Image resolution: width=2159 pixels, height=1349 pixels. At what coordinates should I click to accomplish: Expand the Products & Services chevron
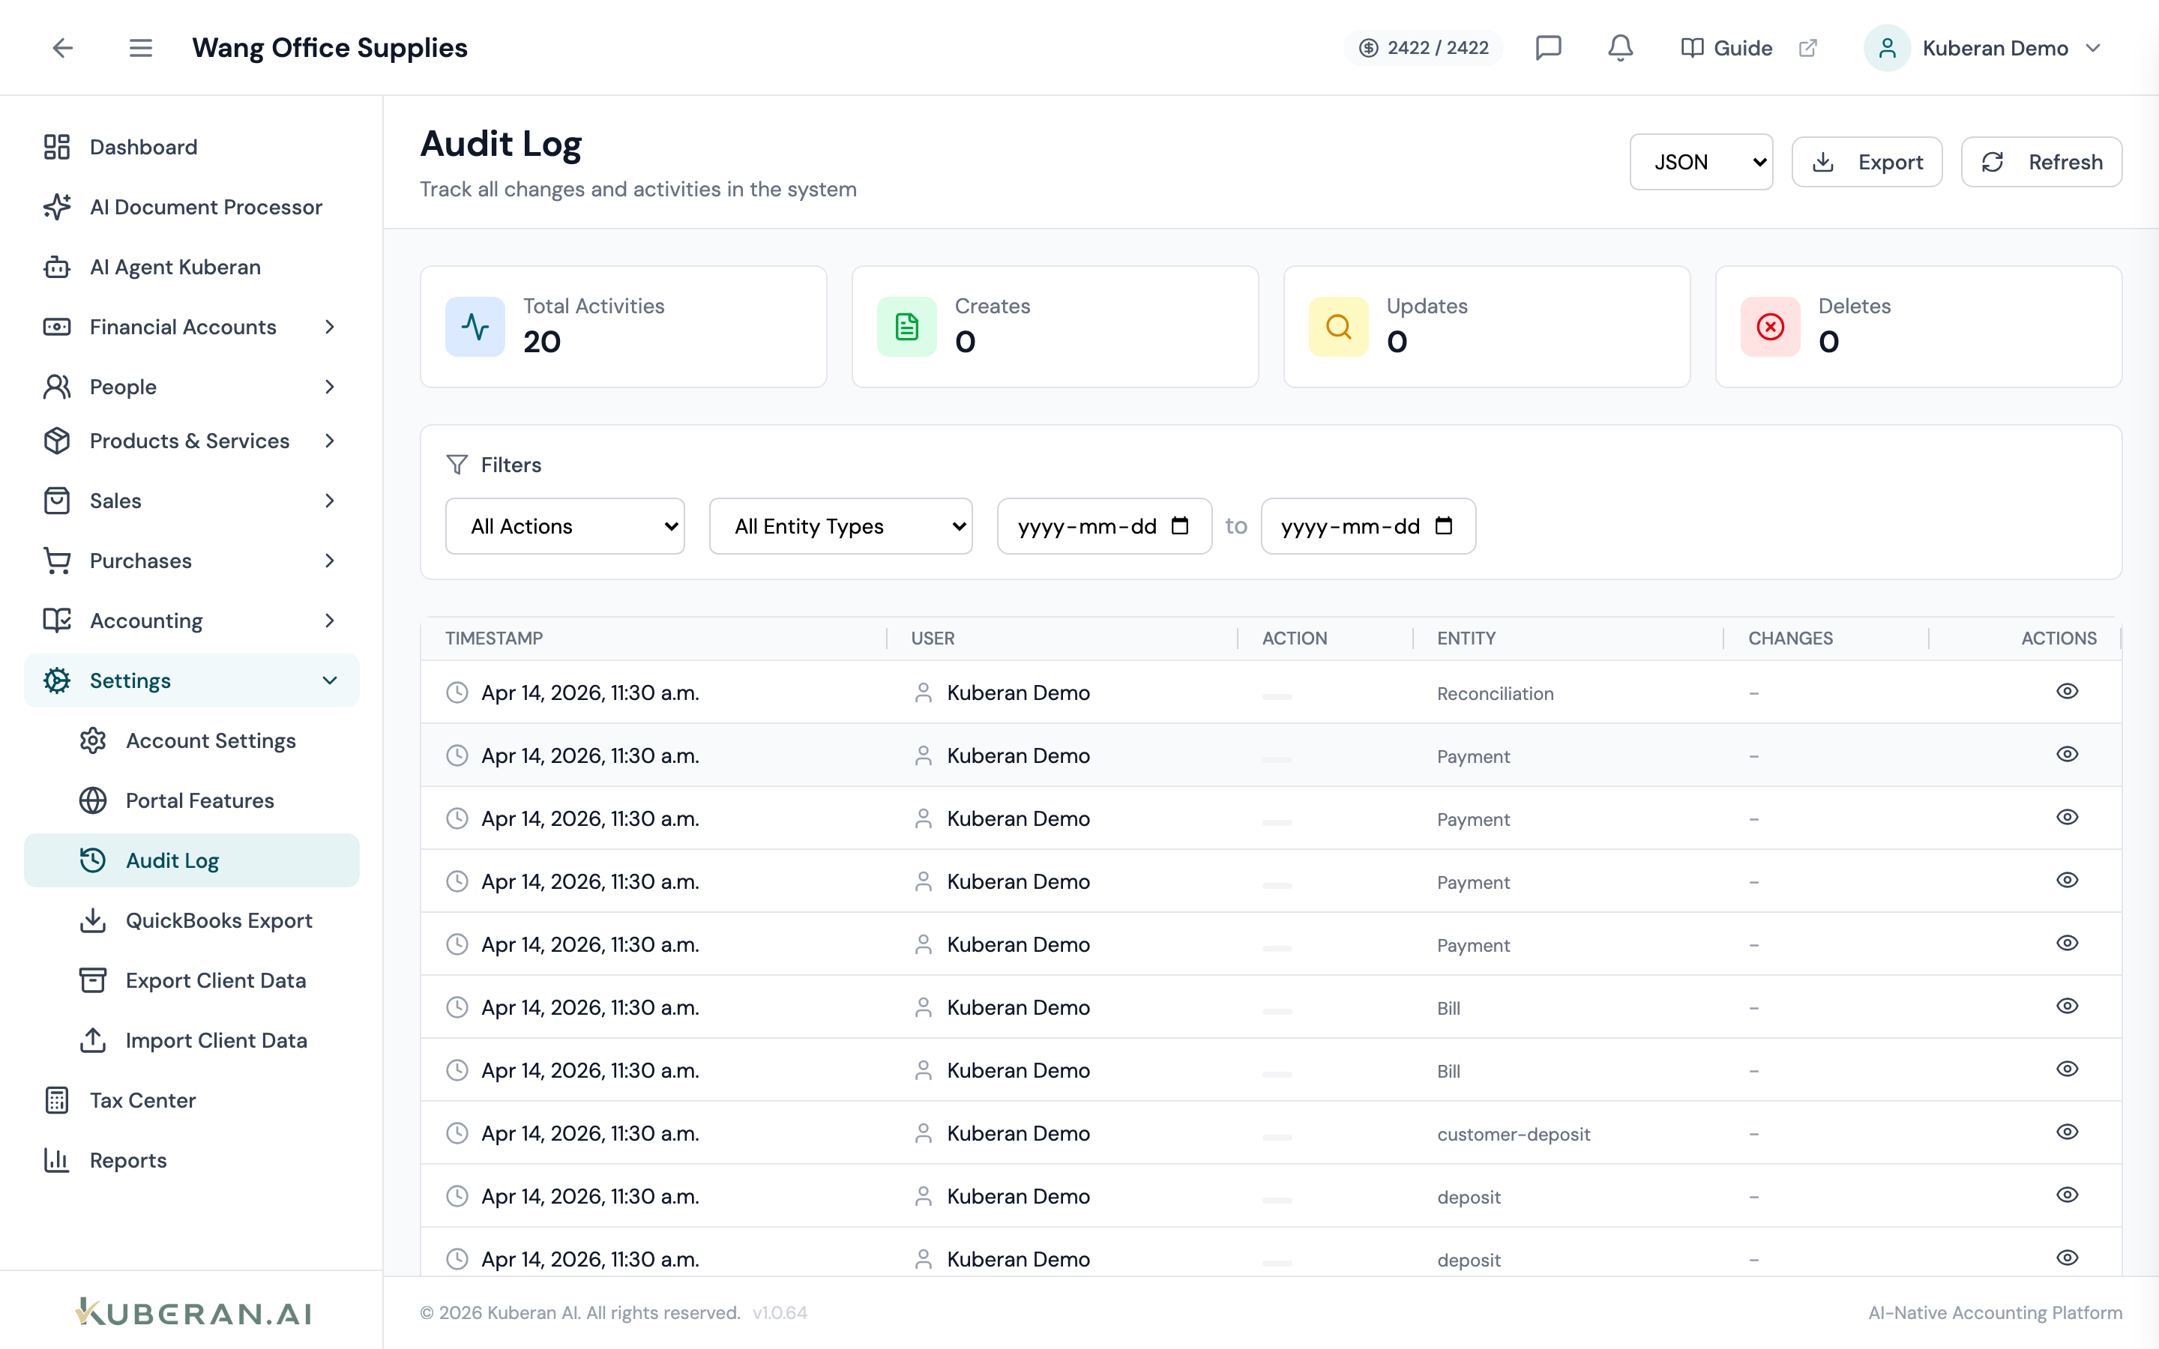(330, 441)
